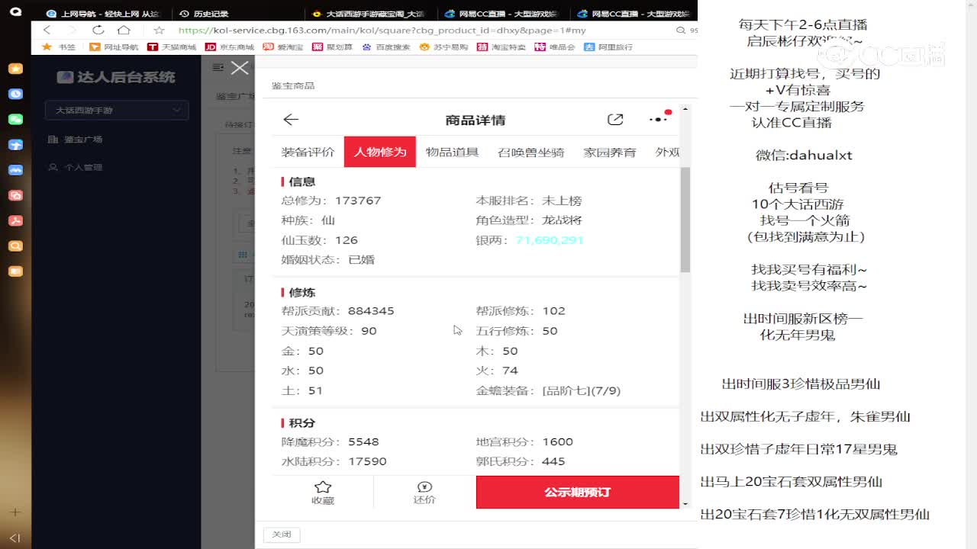Click the red 公示期预订 button
Viewport: 977px width, 549px height.
click(x=578, y=492)
